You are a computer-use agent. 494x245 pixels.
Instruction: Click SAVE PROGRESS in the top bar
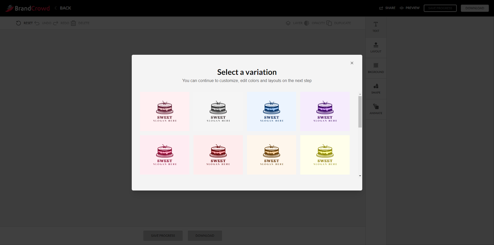440,8
